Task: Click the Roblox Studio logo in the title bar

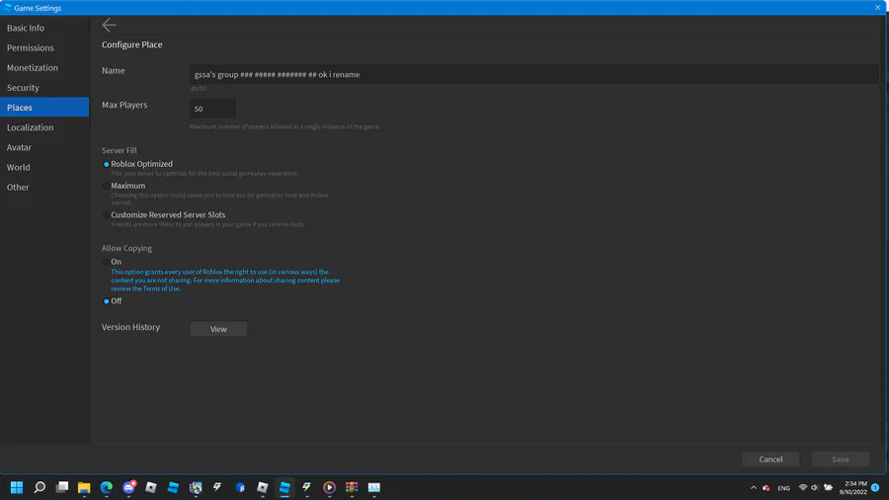Action: 8,7
